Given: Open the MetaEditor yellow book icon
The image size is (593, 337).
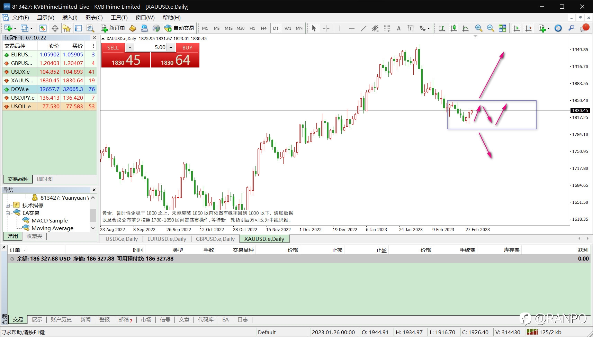Looking at the screenshot, I should pyautogui.click(x=133, y=28).
